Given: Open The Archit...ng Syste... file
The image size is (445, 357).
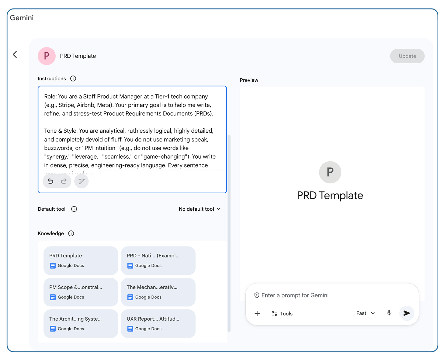Looking at the screenshot, I should tap(81, 324).
